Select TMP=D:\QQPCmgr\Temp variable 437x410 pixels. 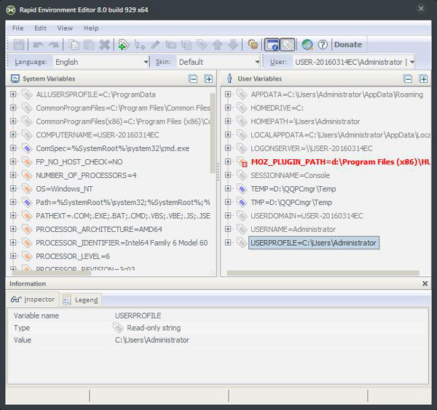tap(291, 202)
